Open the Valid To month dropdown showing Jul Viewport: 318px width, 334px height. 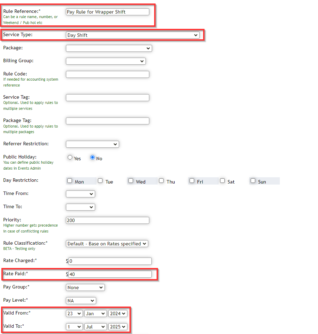[95, 326]
